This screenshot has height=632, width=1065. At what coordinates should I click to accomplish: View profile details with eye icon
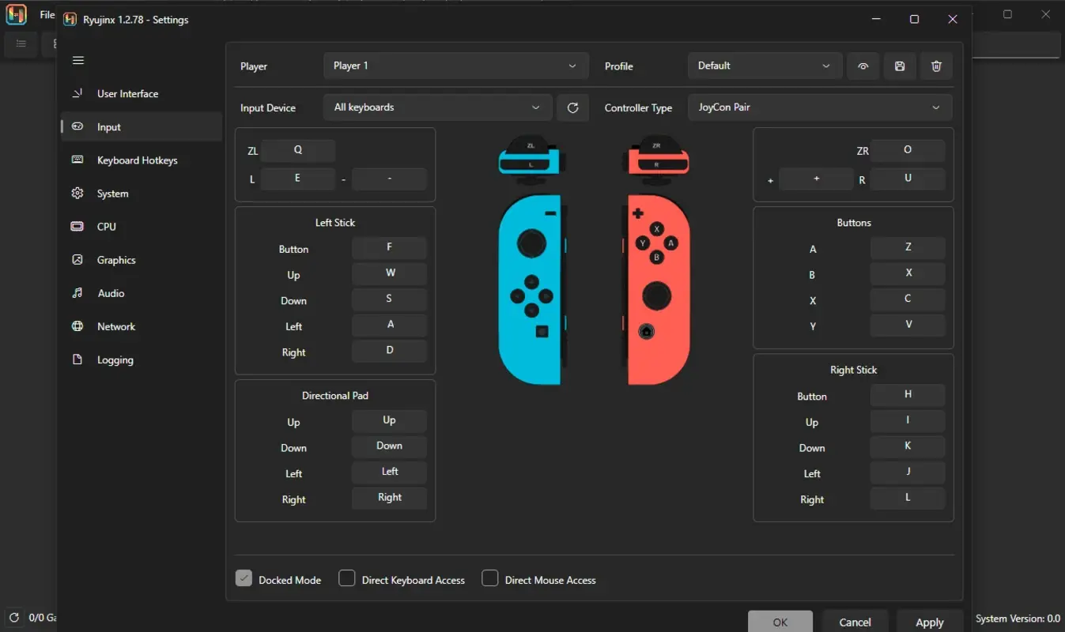[863, 66]
